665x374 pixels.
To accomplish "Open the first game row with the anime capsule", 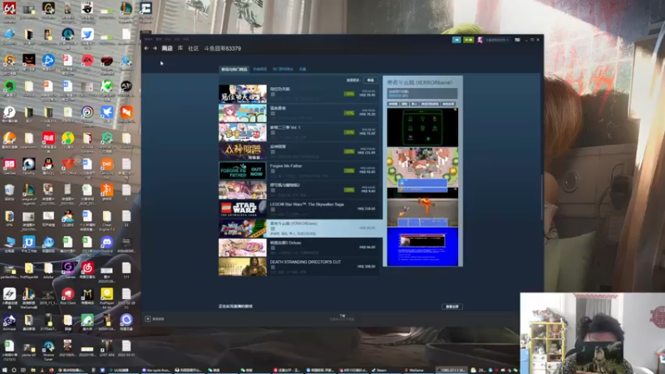I will (x=298, y=94).
